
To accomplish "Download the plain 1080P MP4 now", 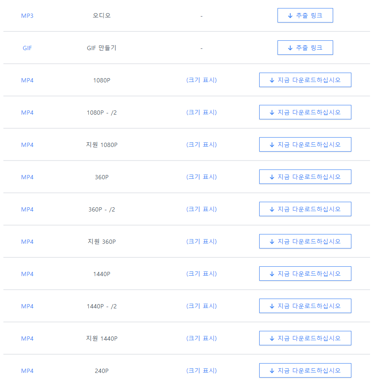I will coord(305,80).
